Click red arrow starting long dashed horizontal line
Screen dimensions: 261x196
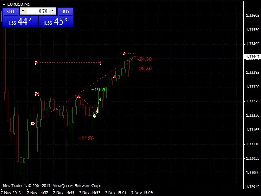[36, 62]
